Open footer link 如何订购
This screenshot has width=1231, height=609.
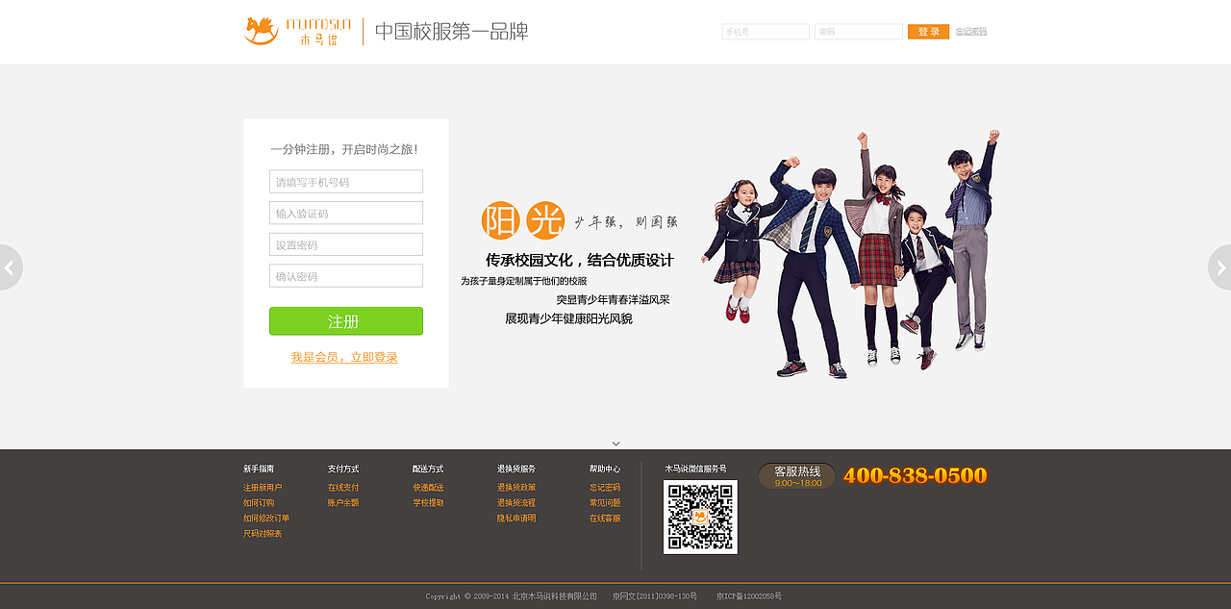(259, 503)
